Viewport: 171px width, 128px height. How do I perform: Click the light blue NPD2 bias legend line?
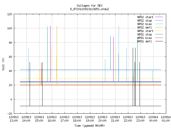pos(159,24)
